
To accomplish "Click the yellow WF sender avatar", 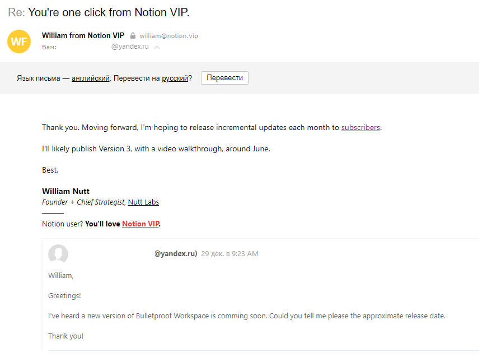I will click(x=18, y=41).
